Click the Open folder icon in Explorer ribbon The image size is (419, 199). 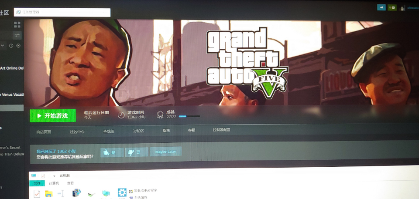48,194
